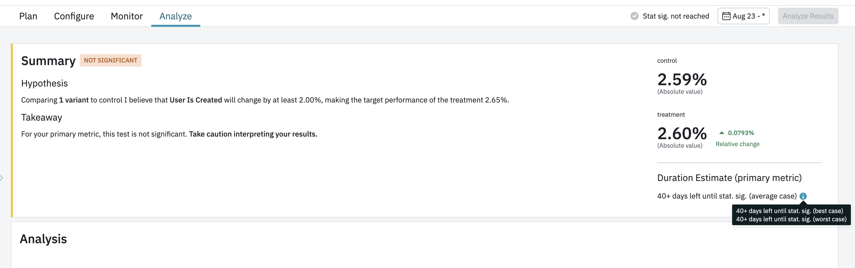Go to the Monitor tab

[126, 16]
